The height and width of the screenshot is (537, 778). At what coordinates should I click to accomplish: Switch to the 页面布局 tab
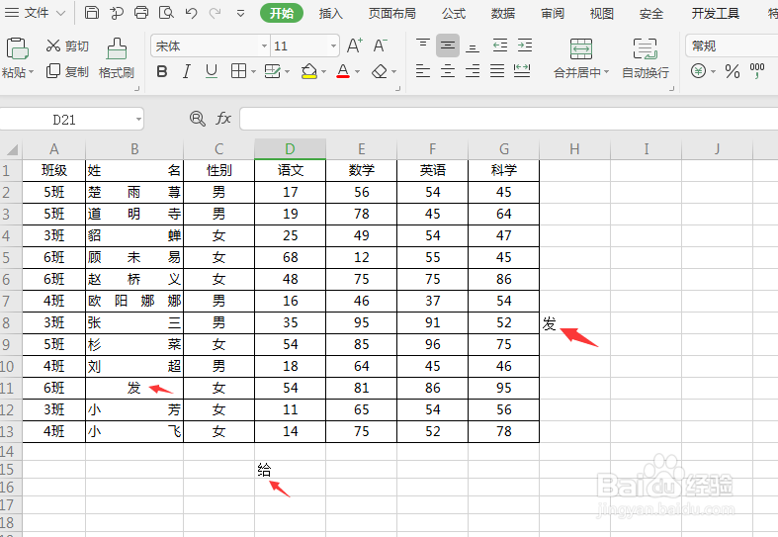pos(392,14)
